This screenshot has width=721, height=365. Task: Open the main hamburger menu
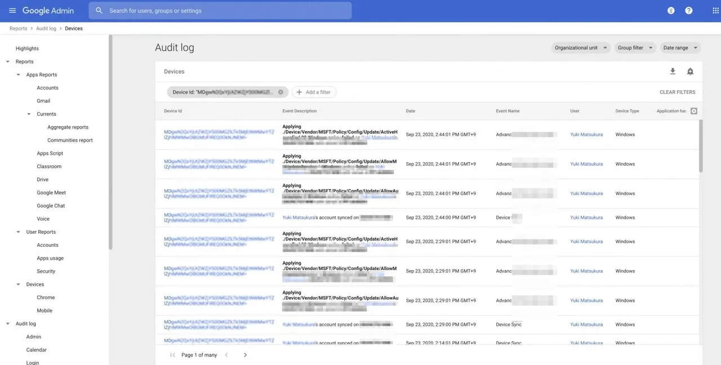12,11
